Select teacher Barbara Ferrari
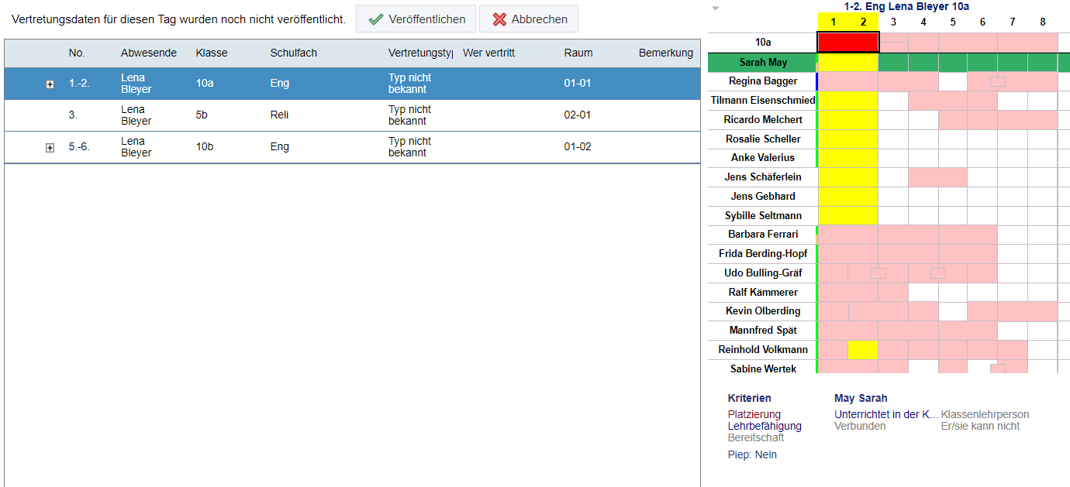This screenshot has width=1070, height=487. [x=763, y=234]
